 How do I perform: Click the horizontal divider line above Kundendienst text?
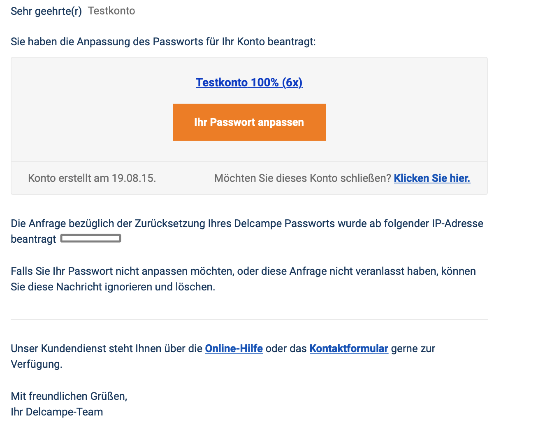[x=249, y=320]
